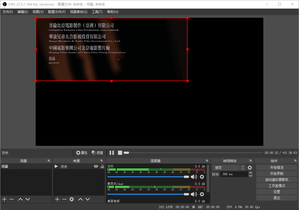Open source properties gear in 来源 toolbar
Viewport: 299px width, 210px height.
(72, 199)
